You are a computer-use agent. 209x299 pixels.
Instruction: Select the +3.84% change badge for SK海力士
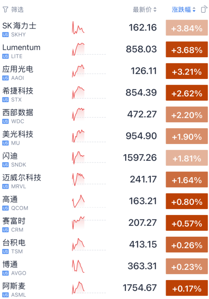187,28
